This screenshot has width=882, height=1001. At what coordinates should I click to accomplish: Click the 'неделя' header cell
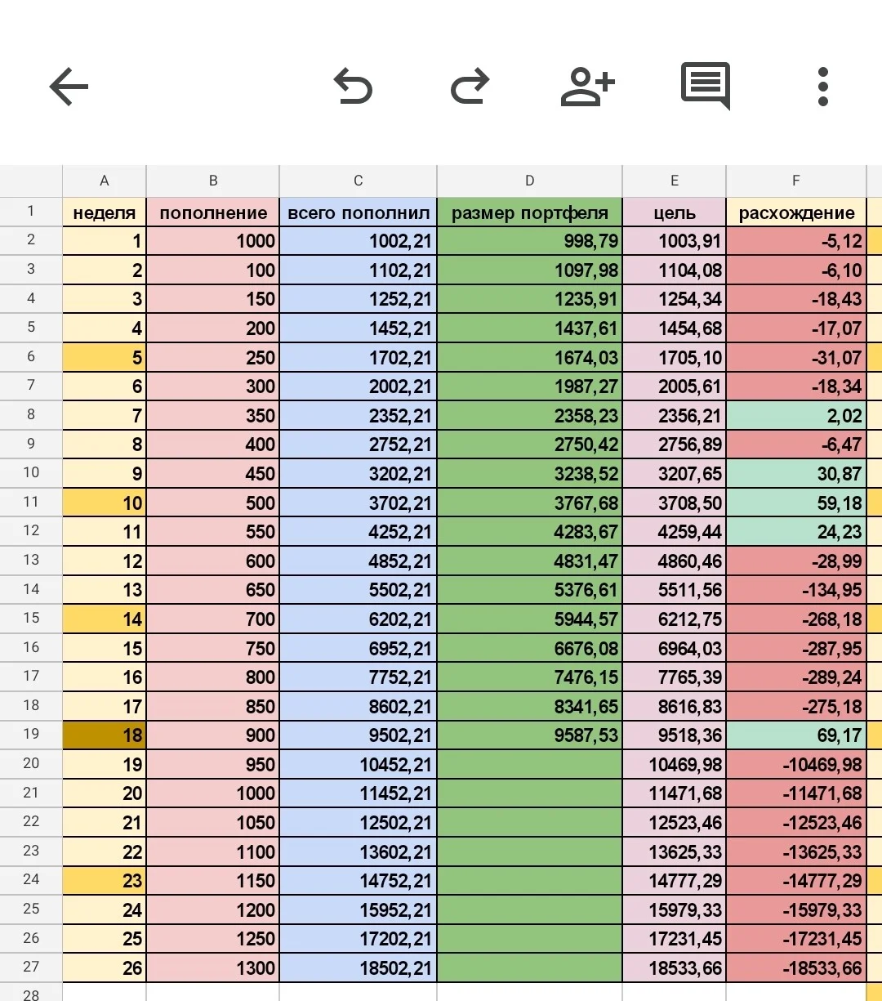(x=105, y=212)
